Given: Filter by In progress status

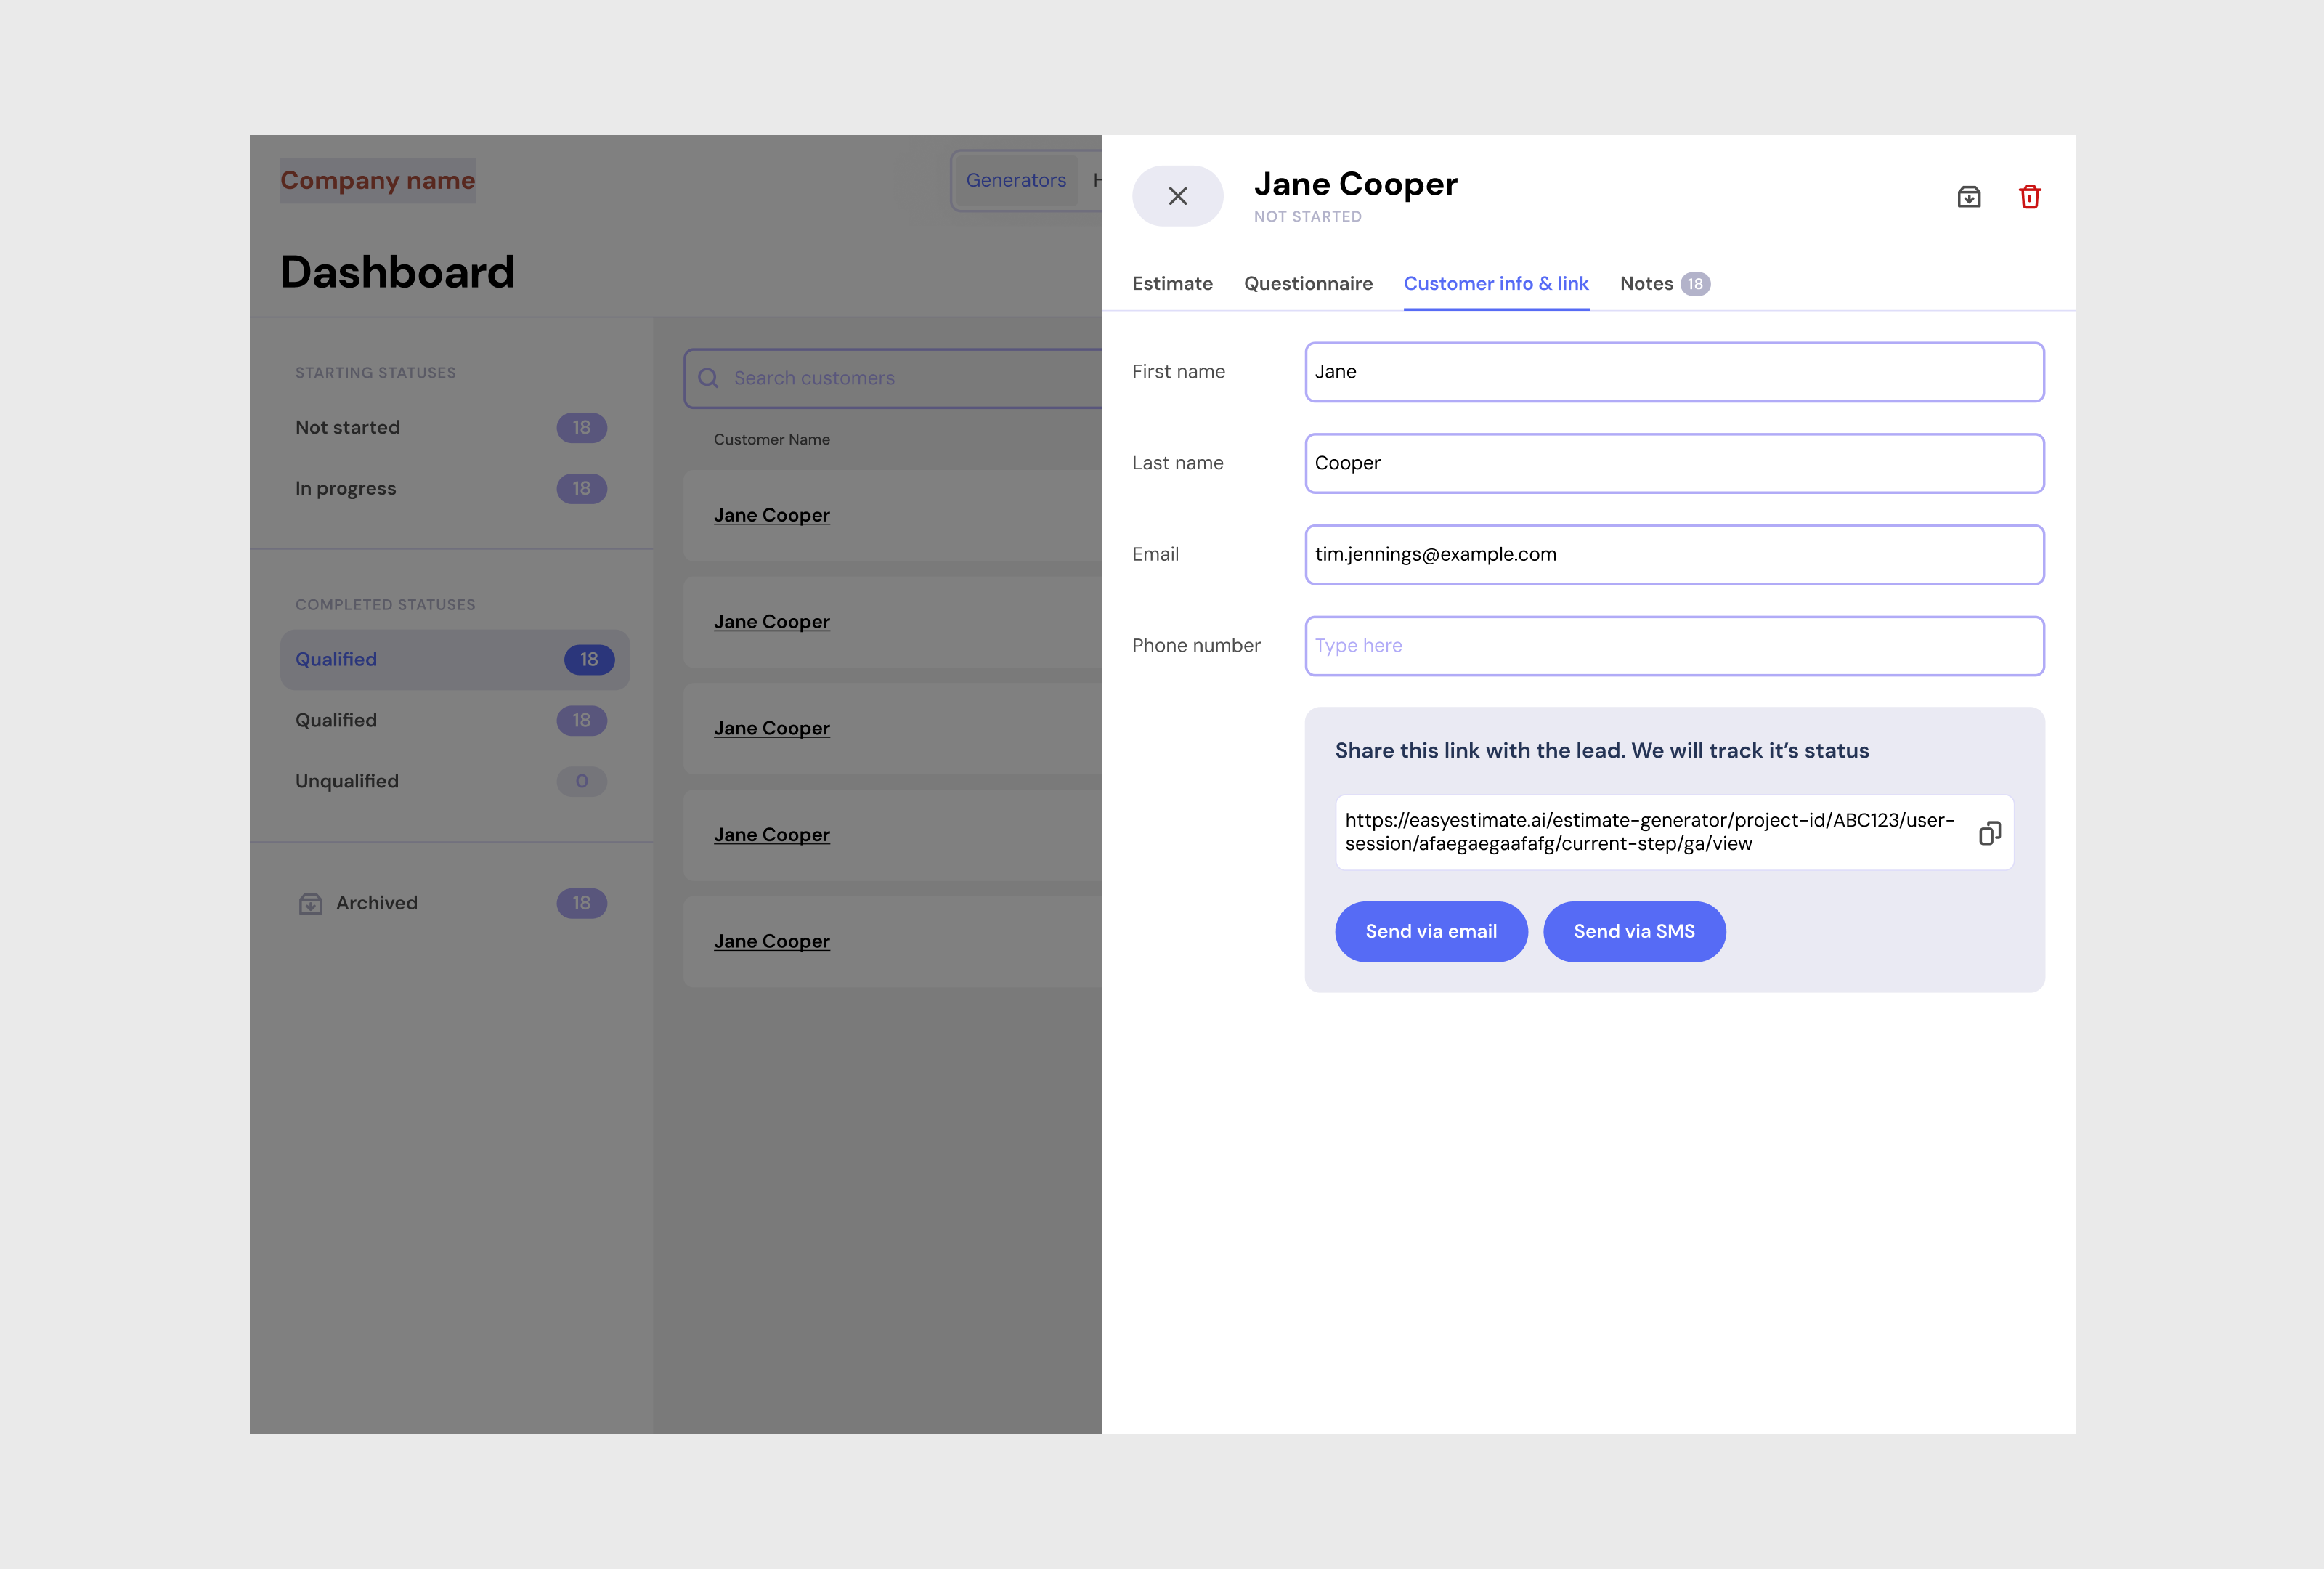Looking at the screenshot, I should (x=454, y=489).
